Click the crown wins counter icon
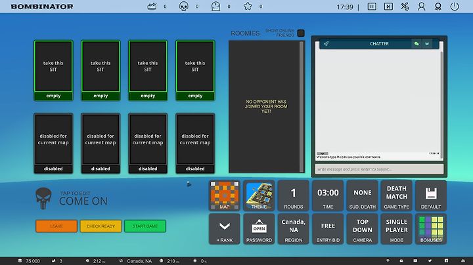The width and height of the screenshot is (473, 265). pyautogui.click(x=152, y=7)
